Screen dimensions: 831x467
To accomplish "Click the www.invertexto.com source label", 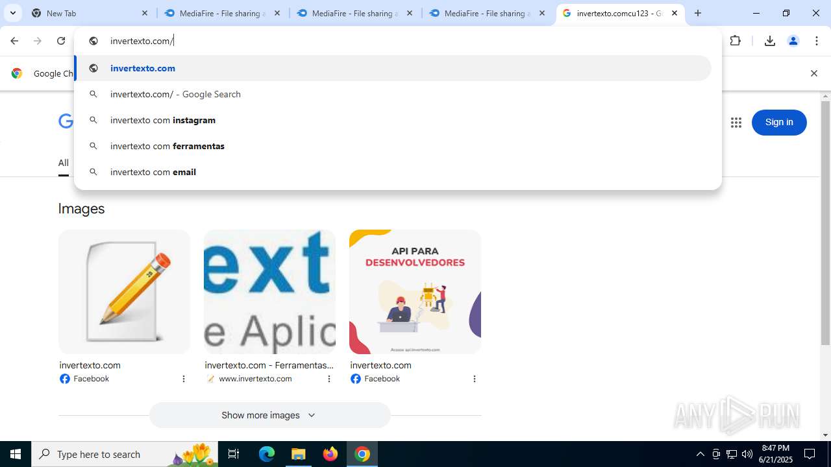I will click(x=255, y=379).
